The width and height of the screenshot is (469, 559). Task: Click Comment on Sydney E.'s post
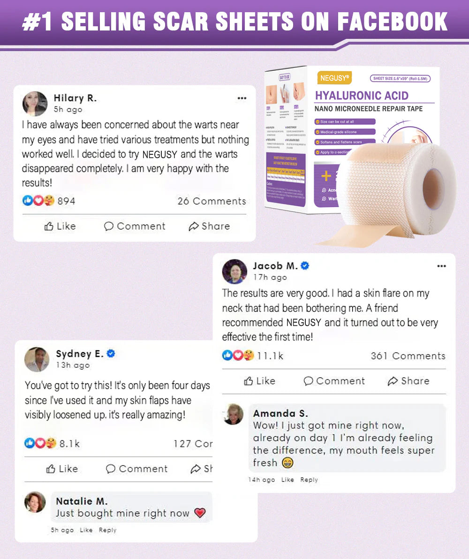[136, 468]
